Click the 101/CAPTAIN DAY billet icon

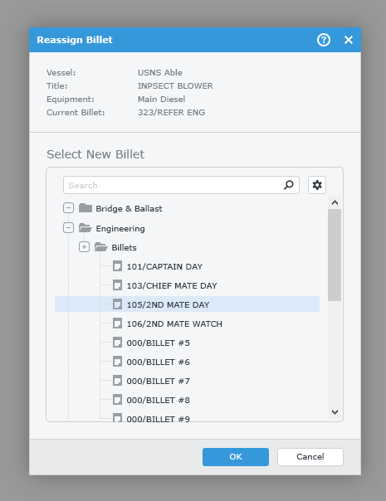point(117,266)
